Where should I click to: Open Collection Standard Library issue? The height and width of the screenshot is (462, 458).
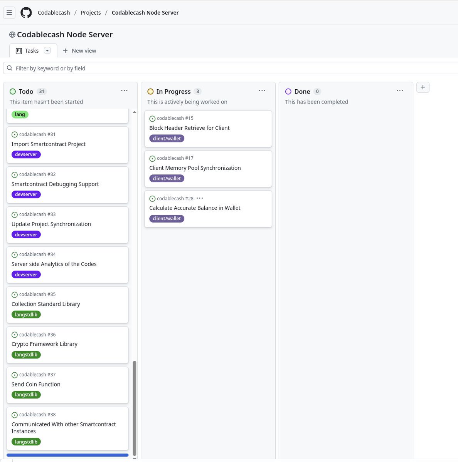tap(46, 304)
